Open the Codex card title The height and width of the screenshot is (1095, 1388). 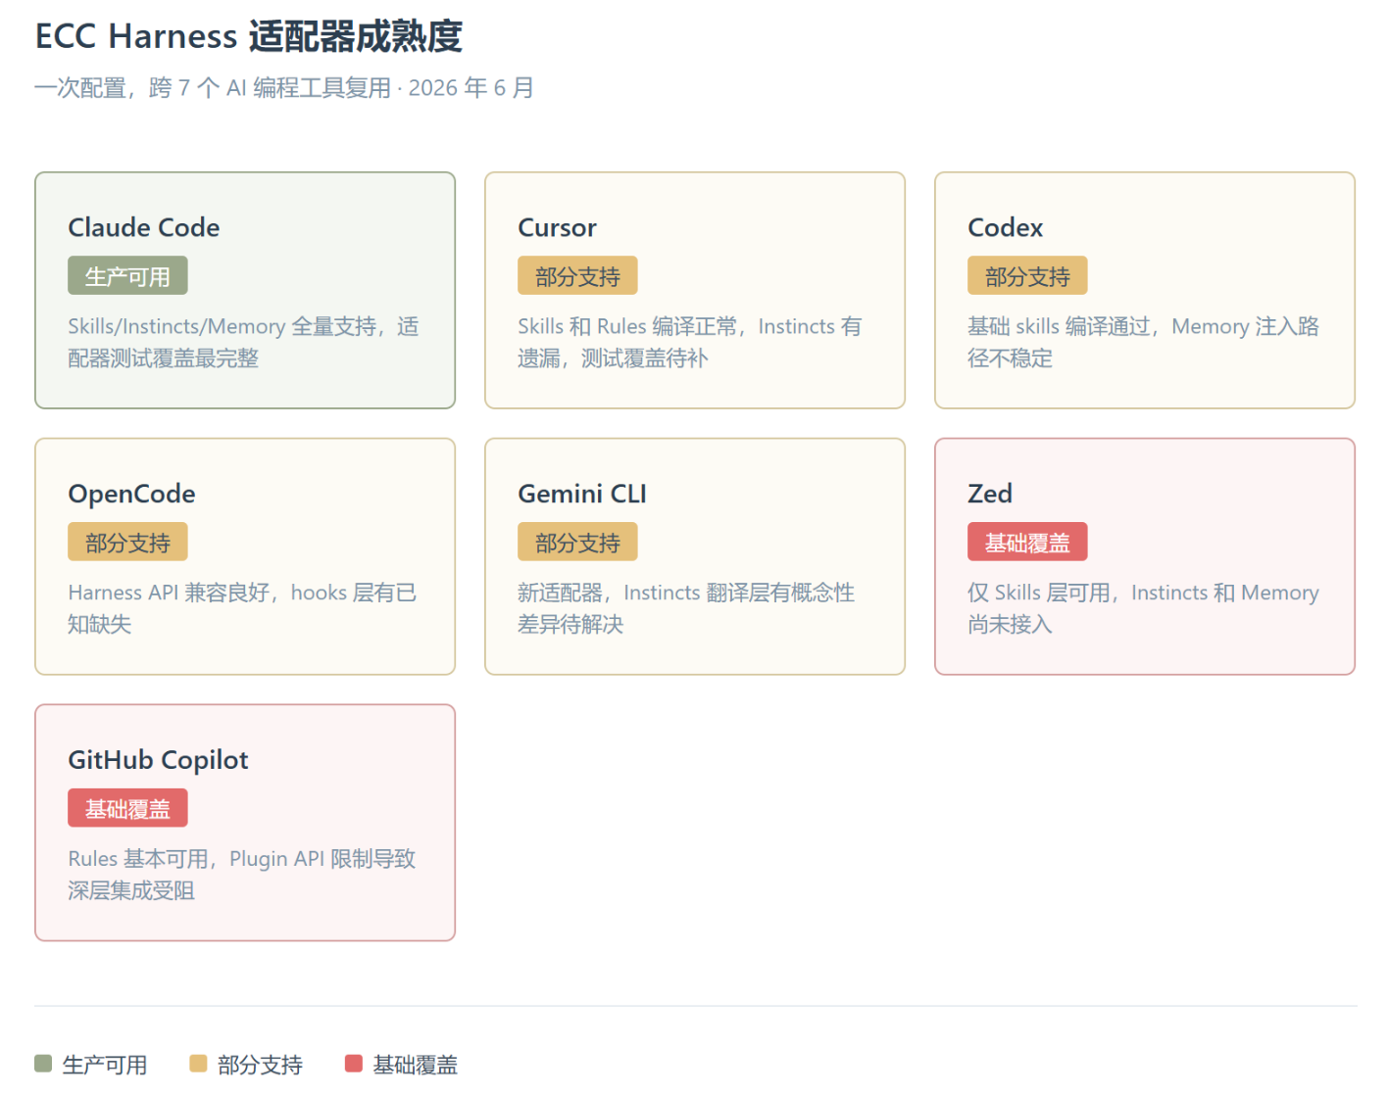1005,227
